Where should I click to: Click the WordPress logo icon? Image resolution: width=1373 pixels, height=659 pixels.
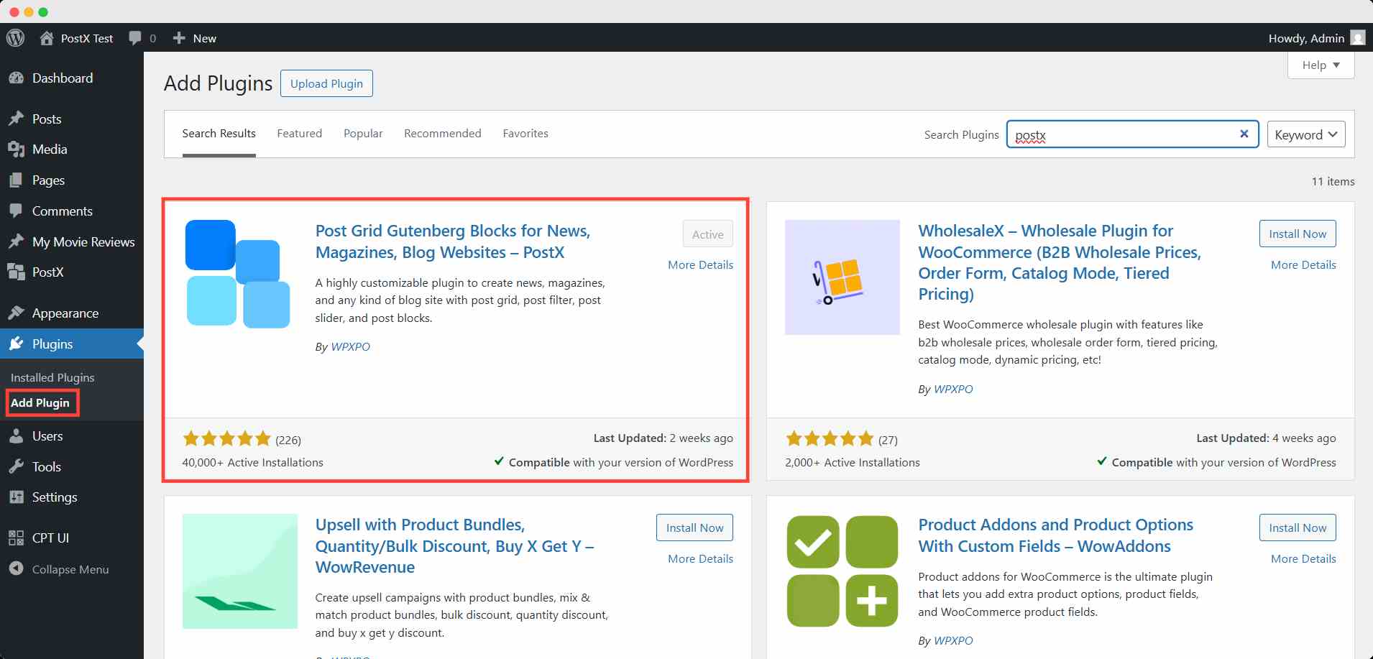tap(16, 38)
